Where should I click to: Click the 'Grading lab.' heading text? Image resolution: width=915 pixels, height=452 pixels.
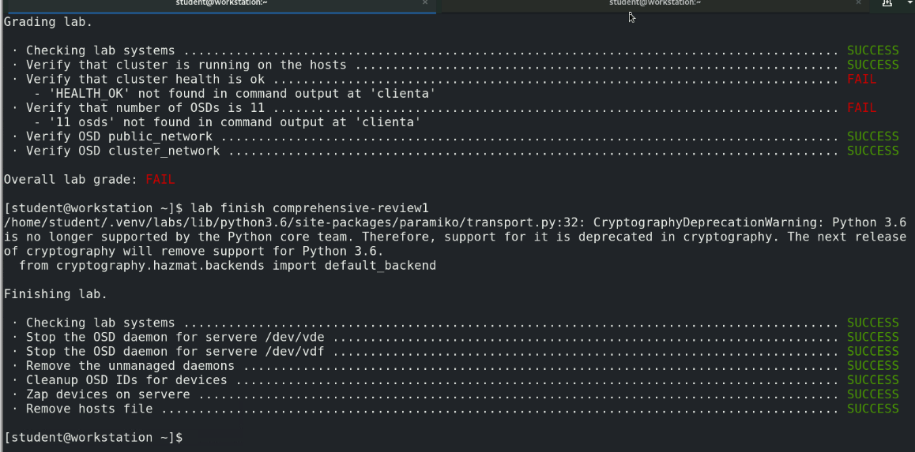48,22
